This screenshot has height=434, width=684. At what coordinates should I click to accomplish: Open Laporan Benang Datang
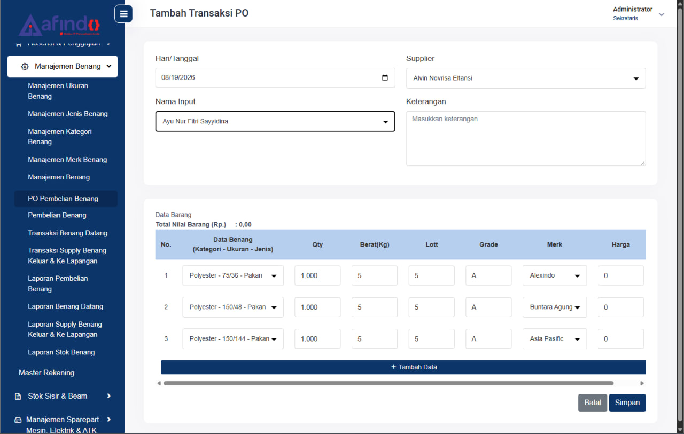coord(66,306)
